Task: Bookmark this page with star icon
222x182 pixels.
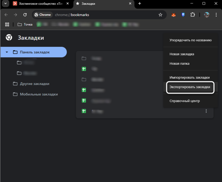Action: 160,15
